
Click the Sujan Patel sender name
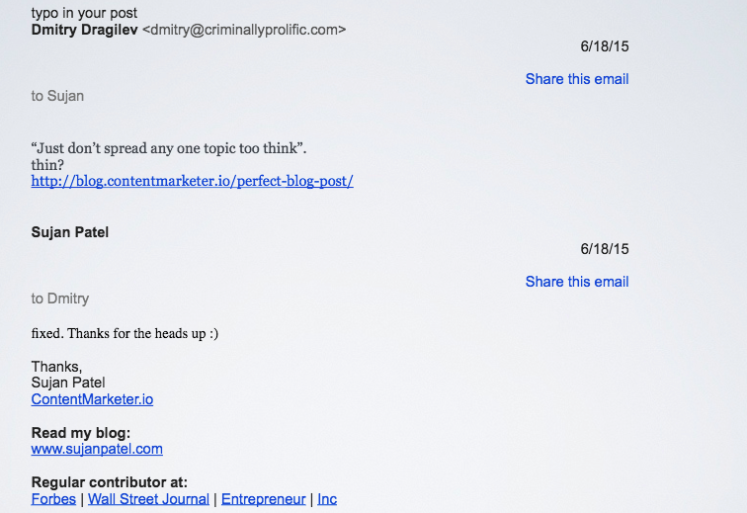click(x=70, y=232)
